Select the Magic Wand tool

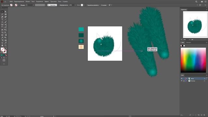pyautogui.click(x=2, y=14)
